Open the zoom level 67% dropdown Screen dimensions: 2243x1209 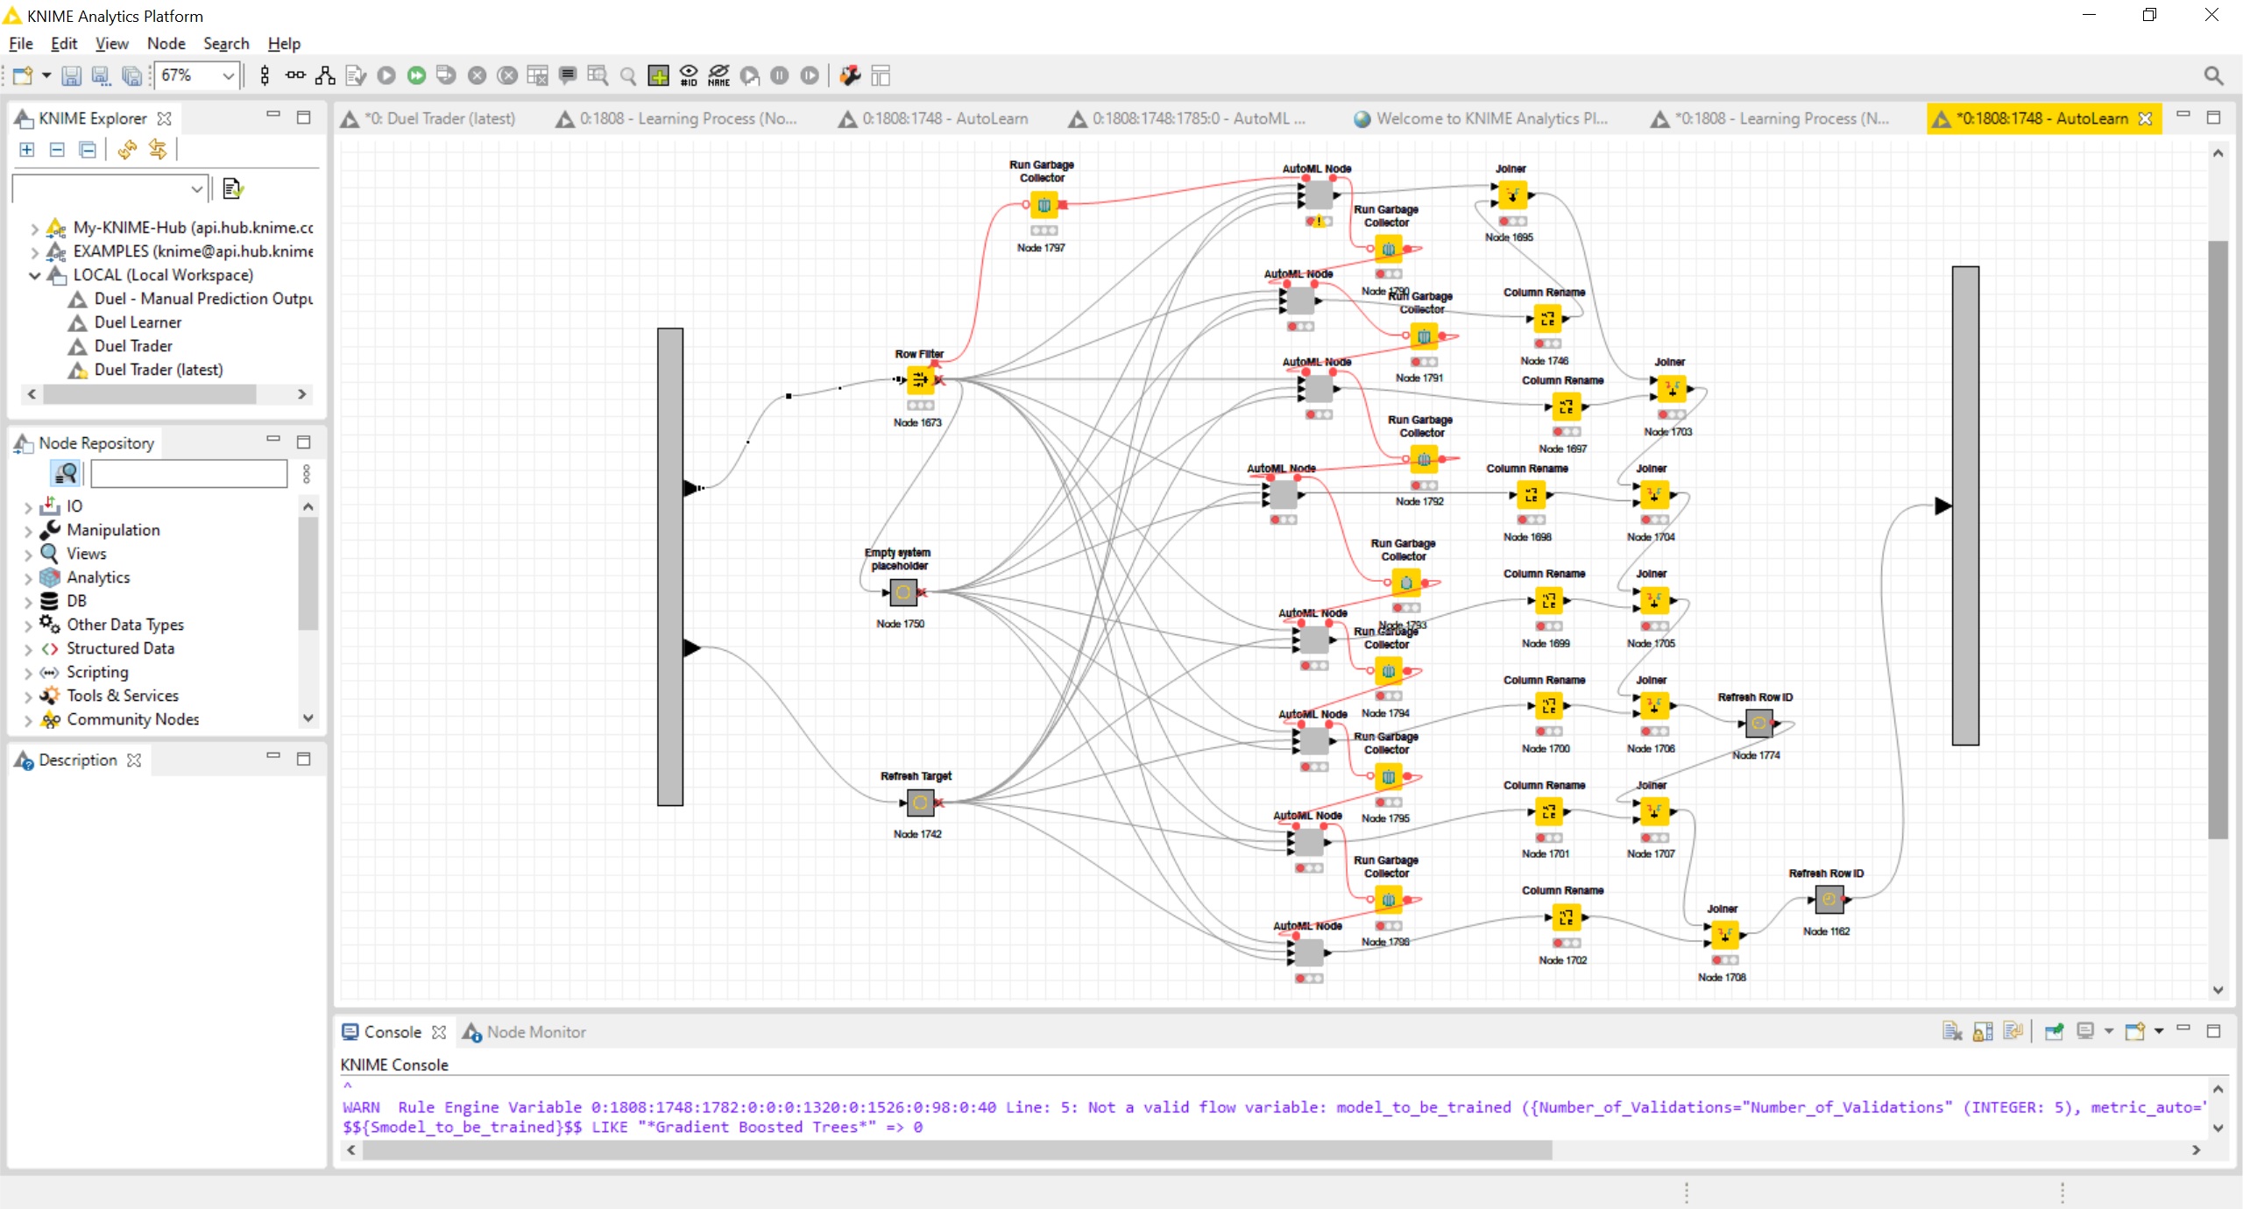click(x=228, y=76)
